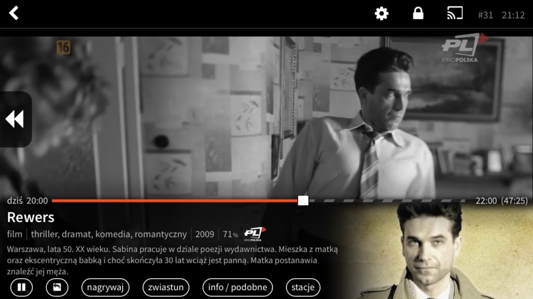
Task: Click the 71% rating indicator
Action: [x=229, y=234]
